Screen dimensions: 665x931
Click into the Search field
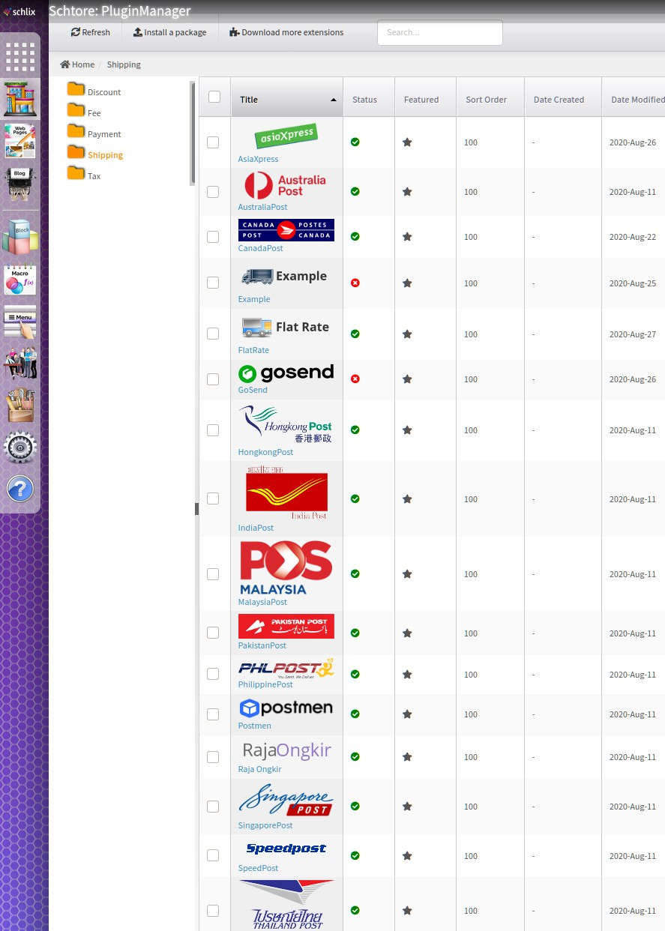point(440,32)
